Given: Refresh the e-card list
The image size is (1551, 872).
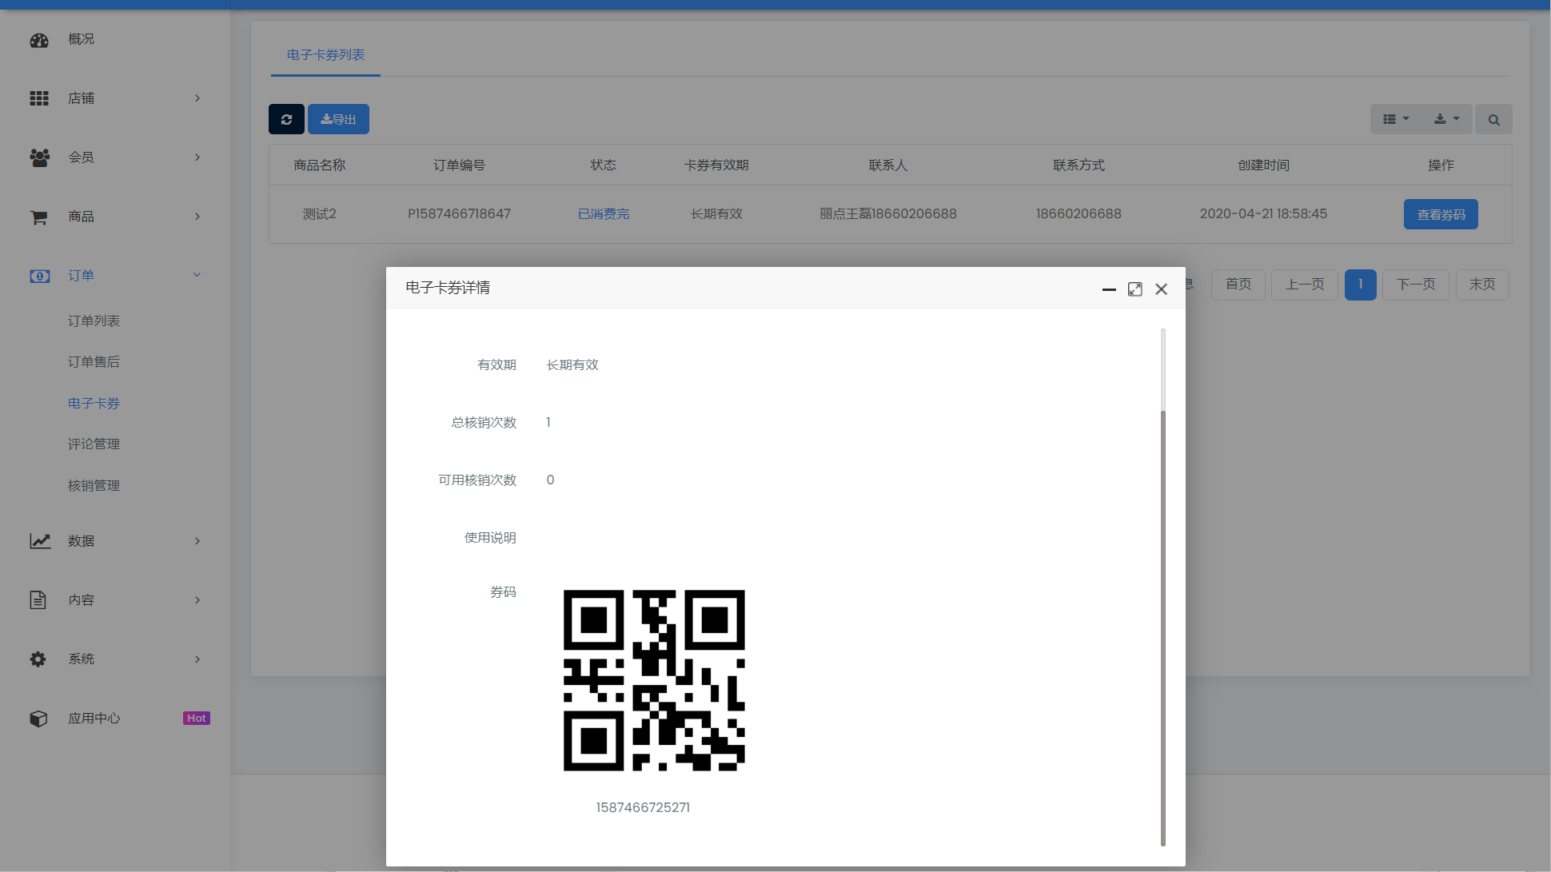Looking at the screenshot, I should pyautogui.click(x=286, y=119).
